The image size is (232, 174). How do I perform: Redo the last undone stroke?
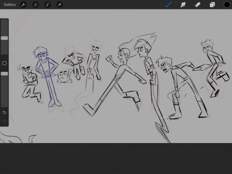[4, 122]
